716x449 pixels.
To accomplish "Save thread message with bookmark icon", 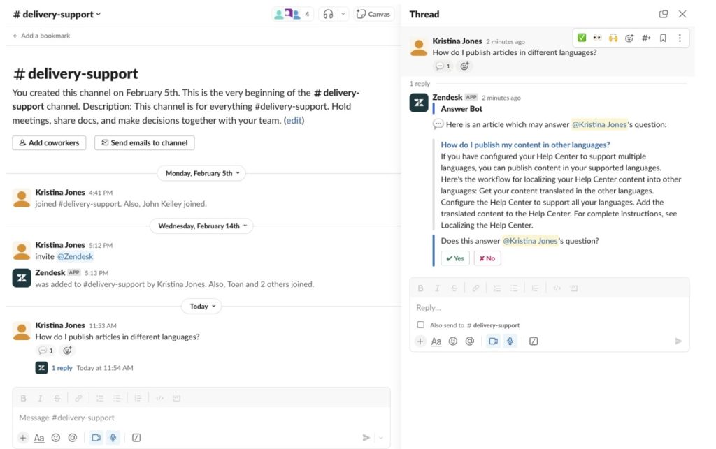I will pyautogui.click(x=663, y=38).
